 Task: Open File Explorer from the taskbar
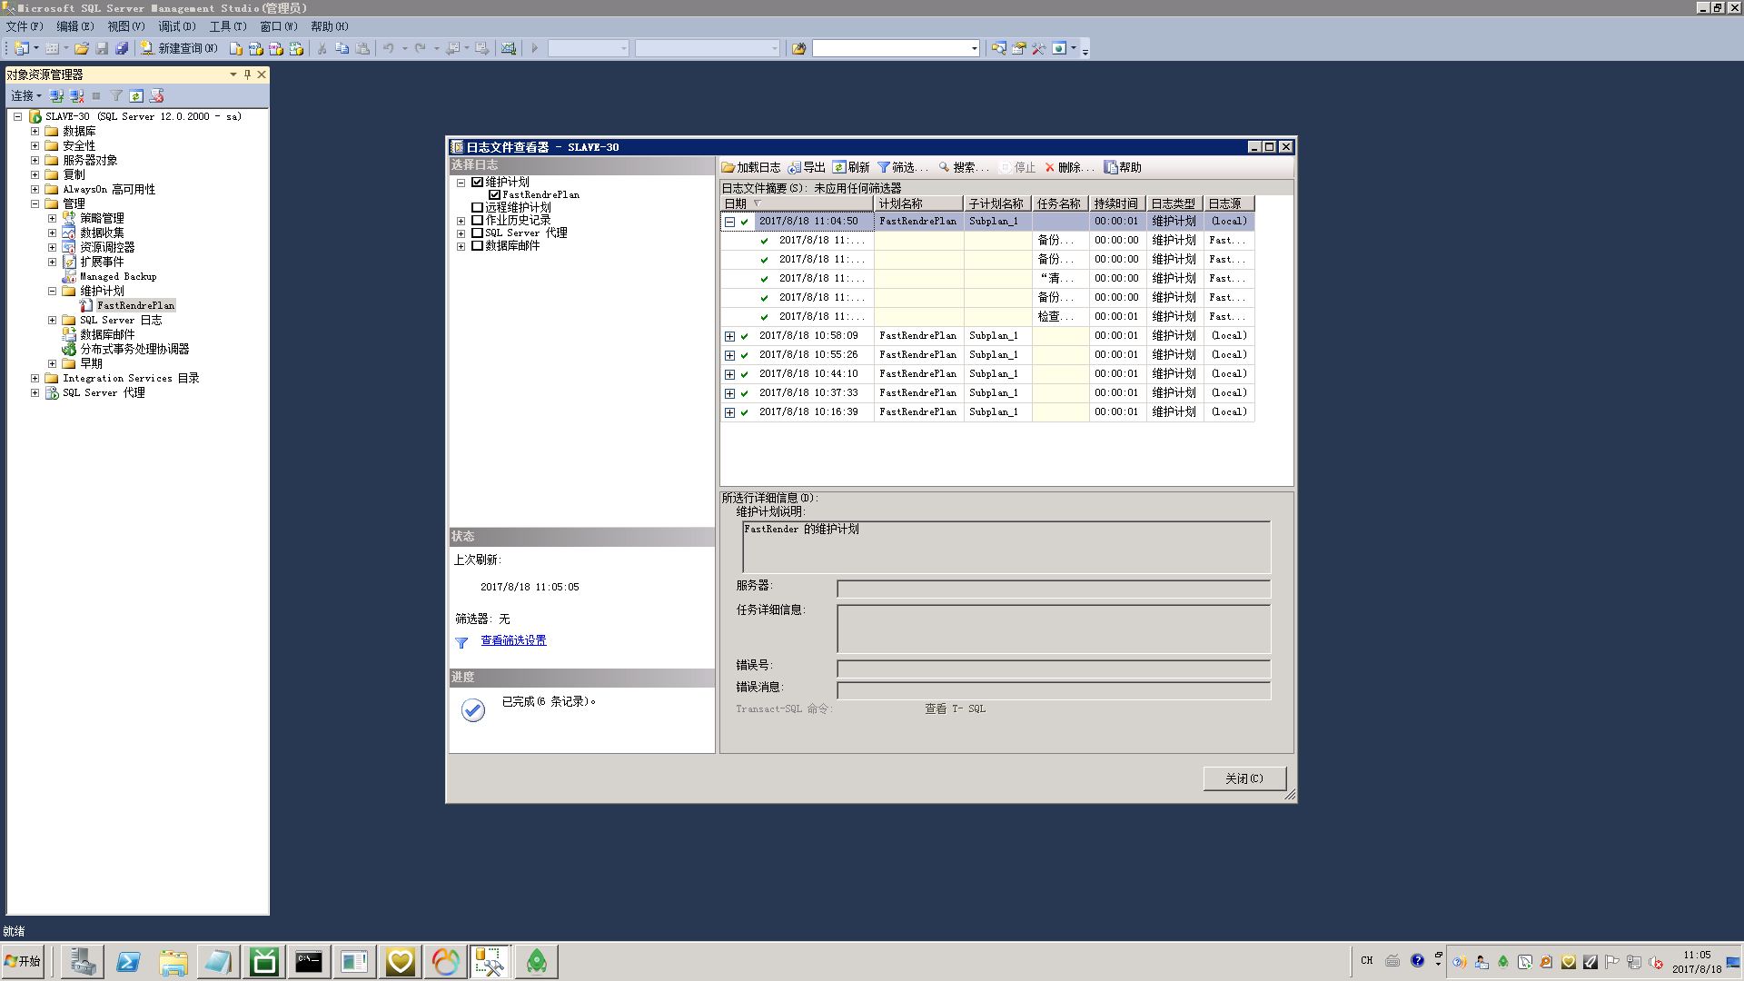click(x=173, y=961)
